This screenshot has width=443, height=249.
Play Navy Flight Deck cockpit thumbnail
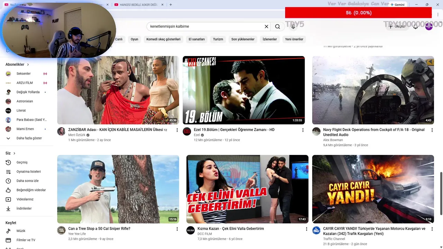pyautogui.click(x=373, y=90)
